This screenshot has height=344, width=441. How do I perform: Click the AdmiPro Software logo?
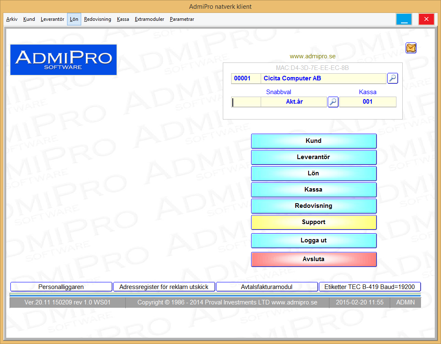click(x=63, y=60)
